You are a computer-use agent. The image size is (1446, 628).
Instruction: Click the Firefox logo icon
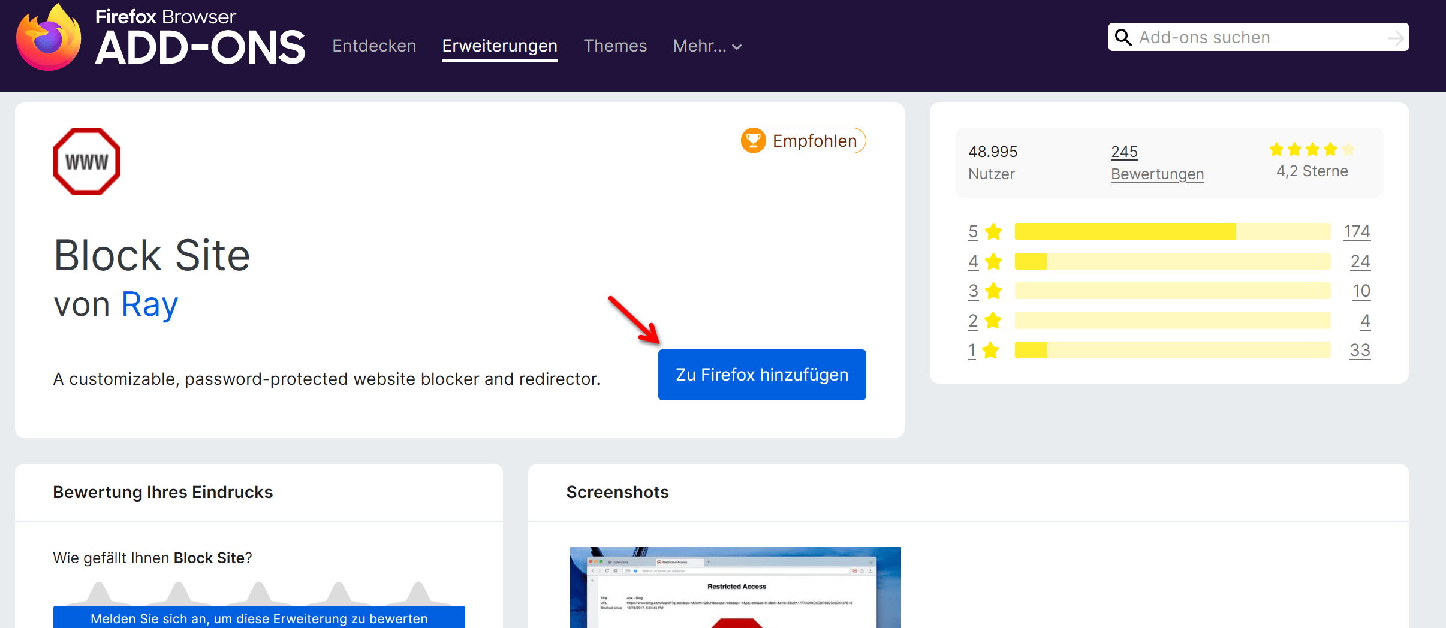[49, 37]
